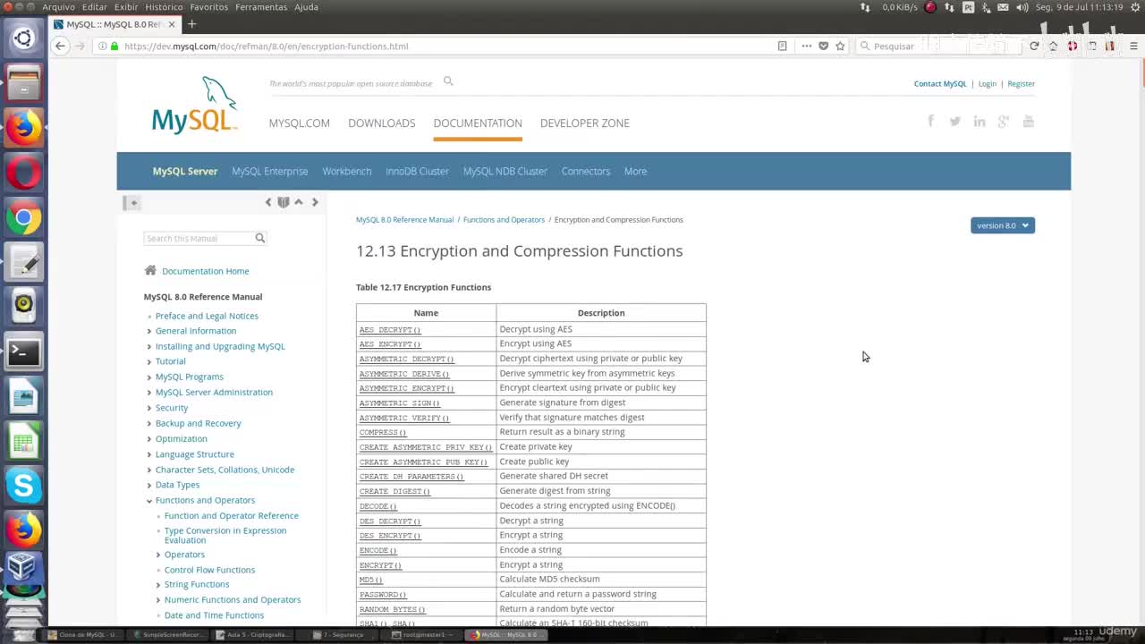Save page to Pocket
Screen dimensions: 1145x644
(x=823, y=46)
